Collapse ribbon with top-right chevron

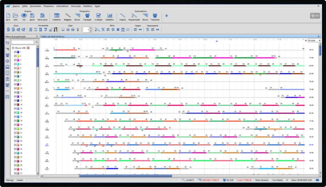pyautogui.click(x=318, y=6)
